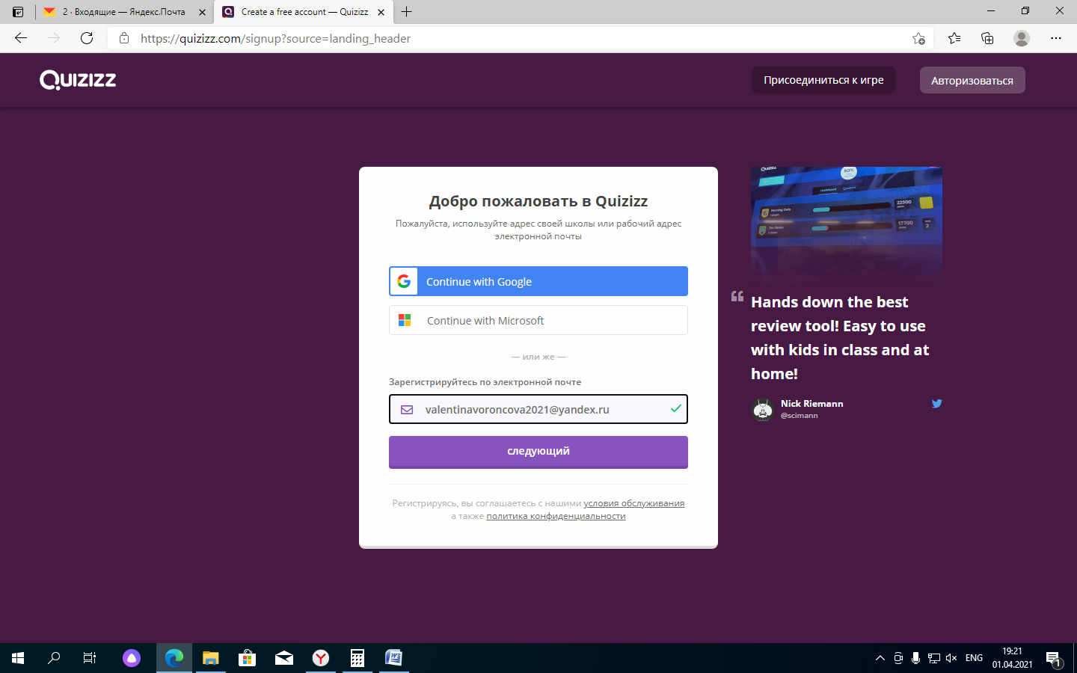Open the политика конфиденциальности link
This screenshot has height=673, width=1077.
[556, 516]
